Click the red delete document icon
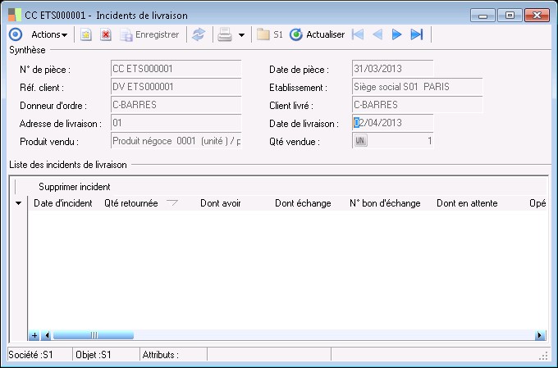Image resolution: width=558 pixels, height=368 pixels. (x=106, y=34)
